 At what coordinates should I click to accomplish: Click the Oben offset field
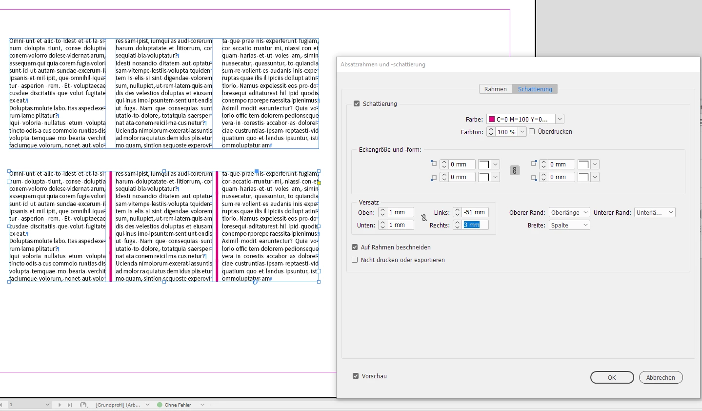click(x=401, y=212)
